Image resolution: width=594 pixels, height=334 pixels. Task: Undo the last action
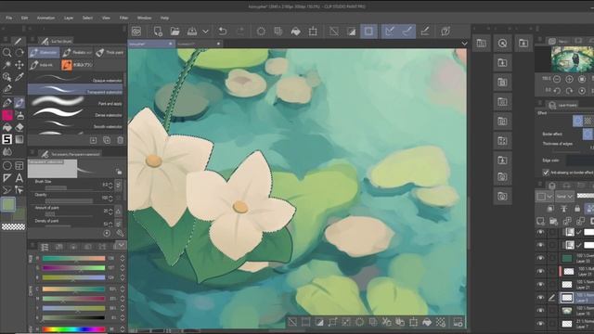(x=223, y=32)
